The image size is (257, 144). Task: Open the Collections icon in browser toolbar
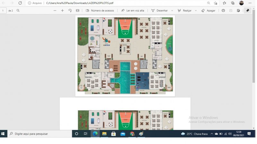pos(233,3)
